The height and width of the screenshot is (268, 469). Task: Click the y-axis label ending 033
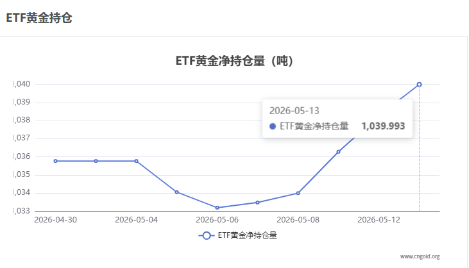tap(22, 211)
